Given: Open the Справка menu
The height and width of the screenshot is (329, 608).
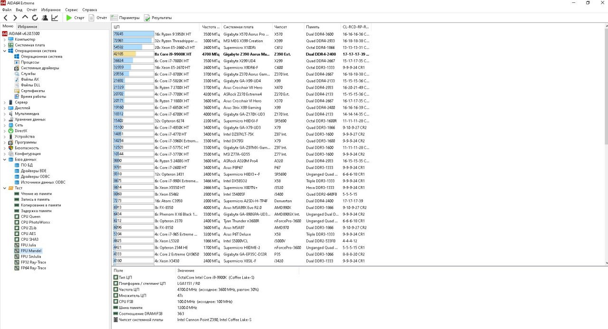Looking at the screenshot, I should click(89, 9).
